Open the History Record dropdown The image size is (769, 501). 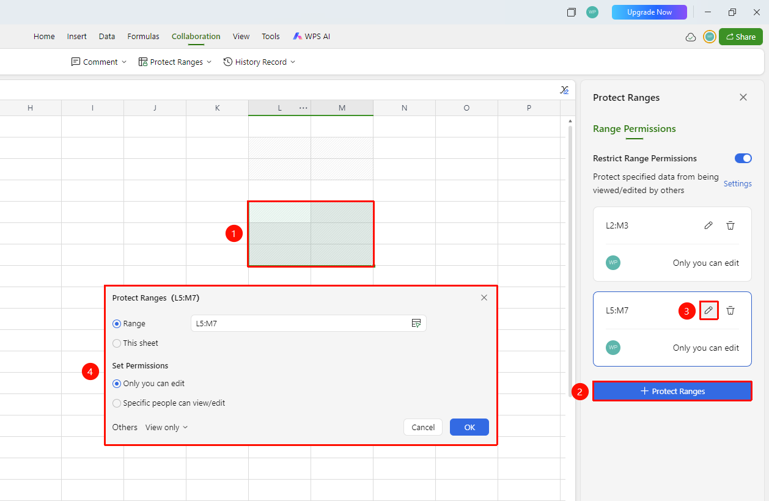click(259, 62)
